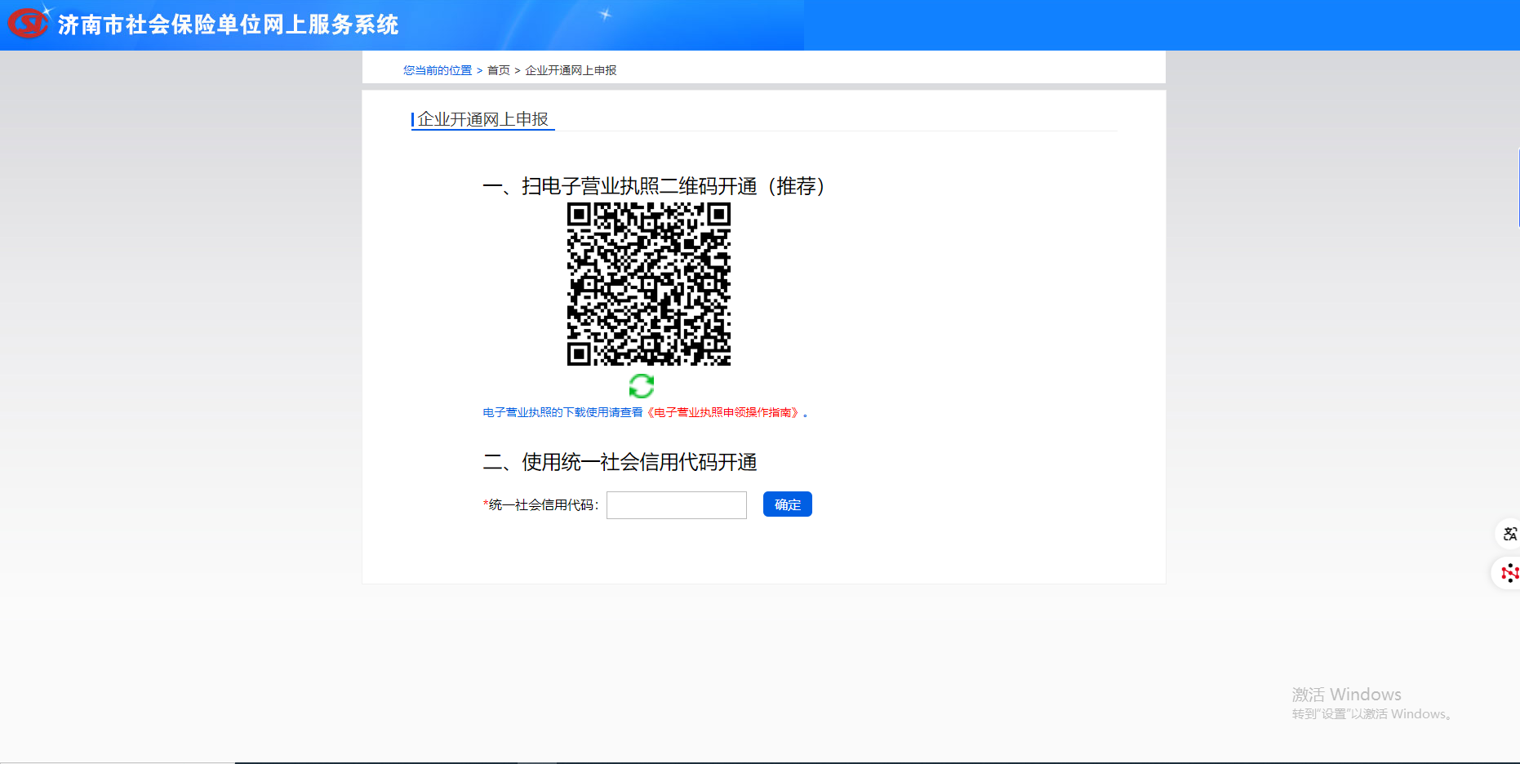Open the 《电子营业执照申领操作指南》 link

(x=722, y=413)
